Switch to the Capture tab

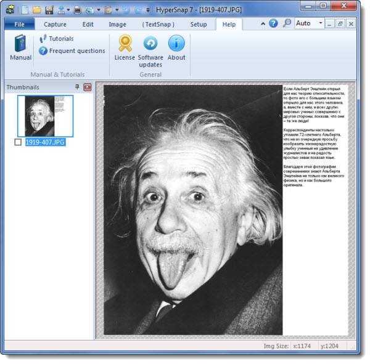coord(55,24)
